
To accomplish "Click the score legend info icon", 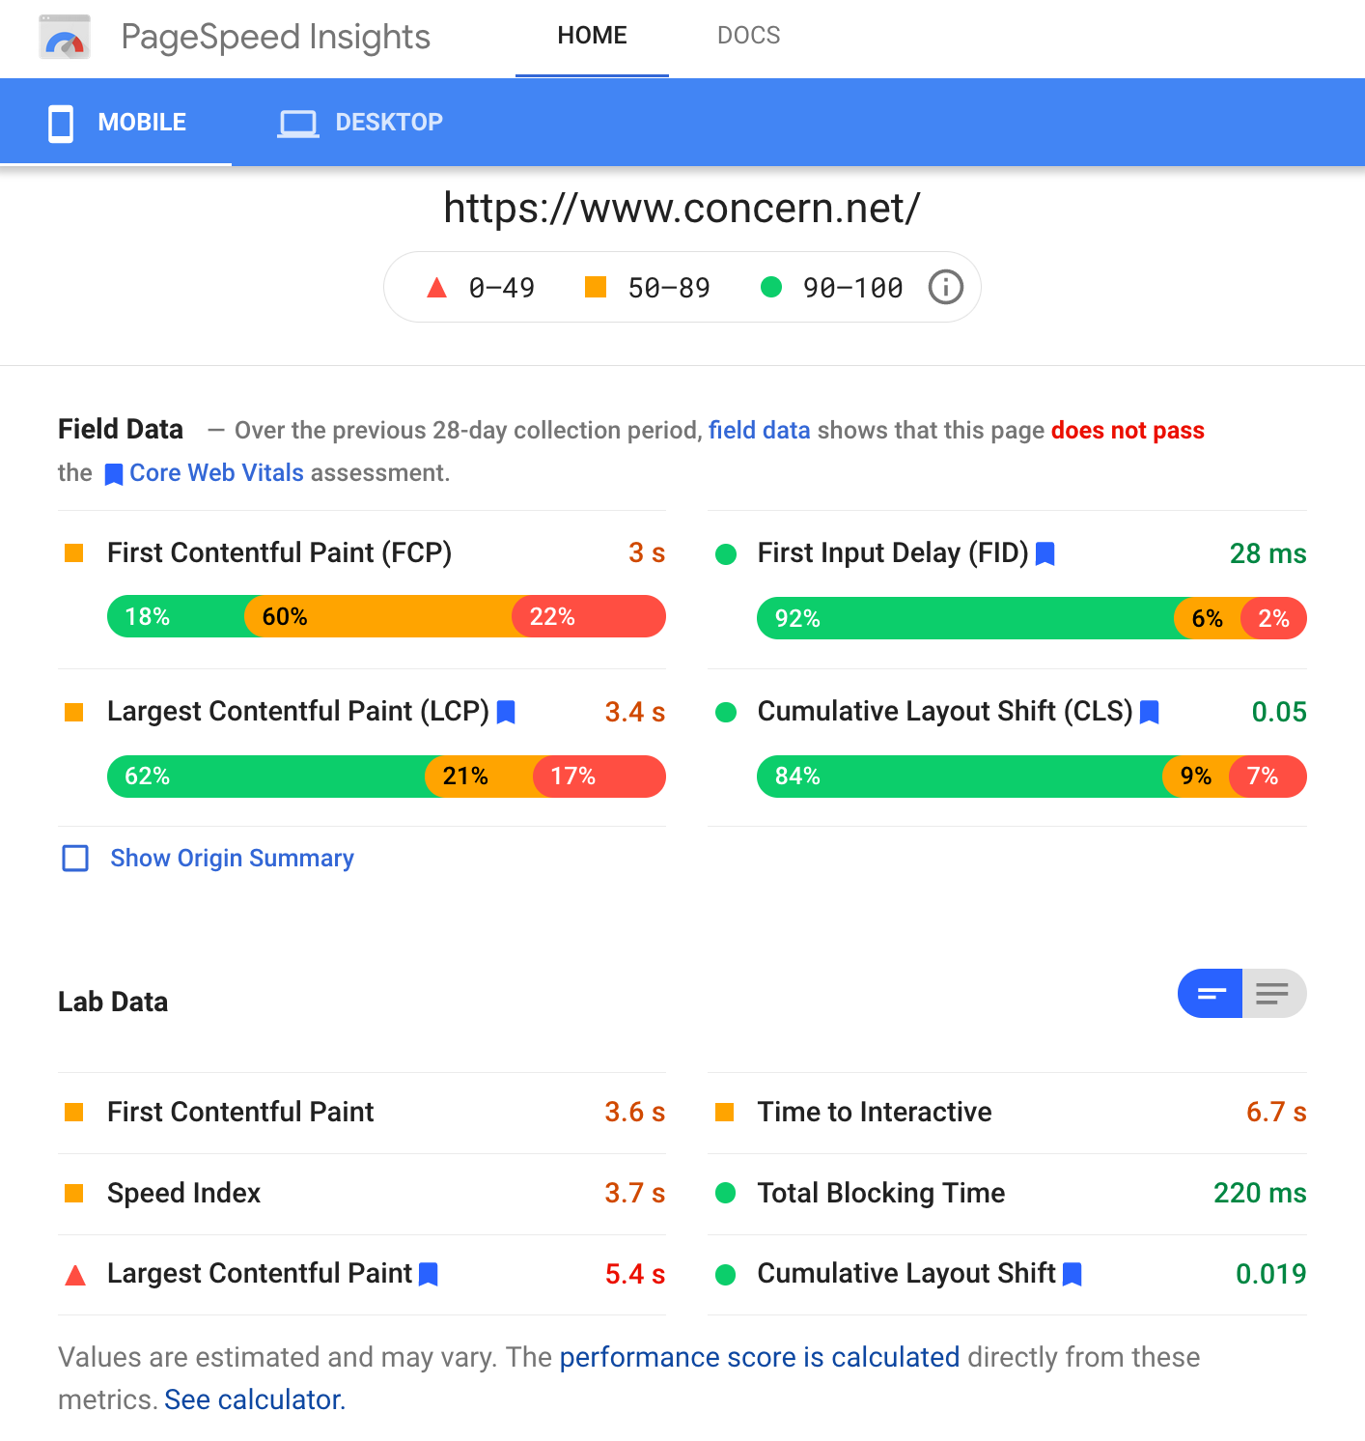I will pyautogui.click(x=945, y=287).
